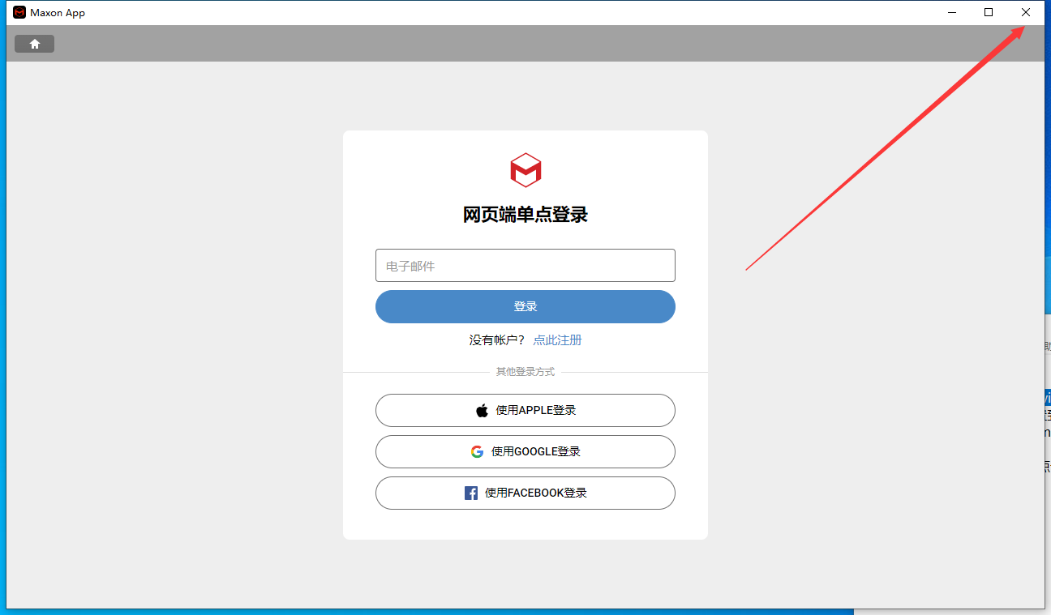This screenshot has width=1051, height=615.
Task: Click the Home icon in the toolbar
Action: (x=35, y=44)
